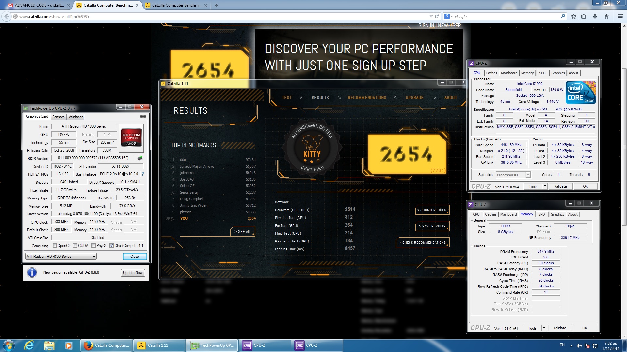Click the EN language indicator in taskbar

(562, 345)
